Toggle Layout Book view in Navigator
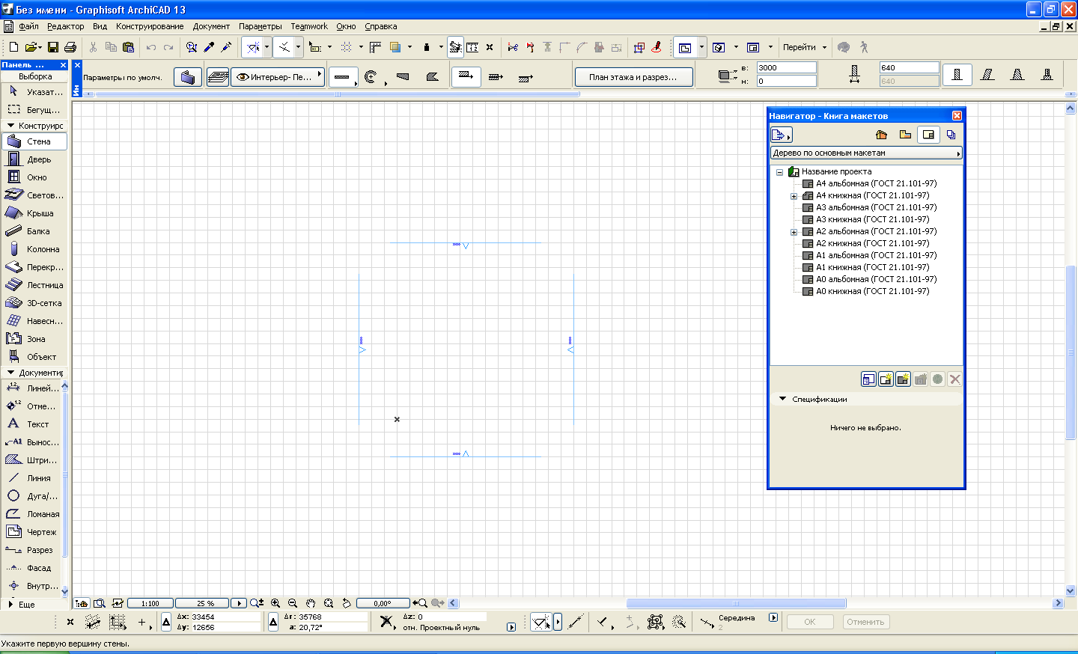 click(x=928, y=135)
